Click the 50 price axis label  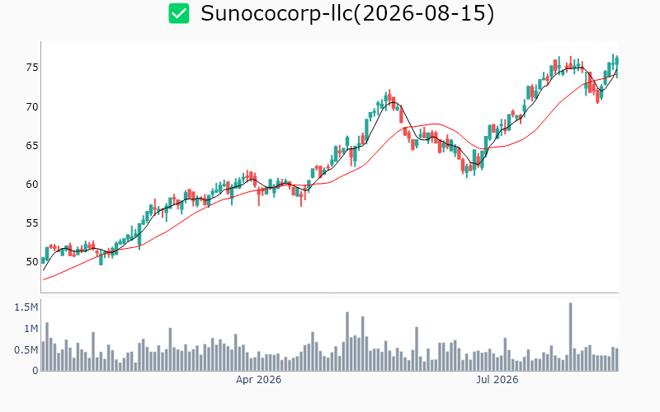click(32, 262)
